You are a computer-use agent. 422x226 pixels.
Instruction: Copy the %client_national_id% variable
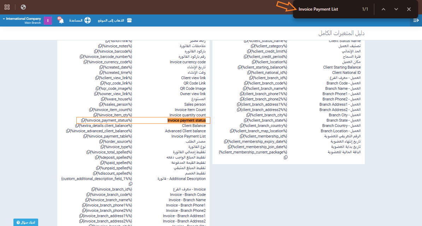249,73
